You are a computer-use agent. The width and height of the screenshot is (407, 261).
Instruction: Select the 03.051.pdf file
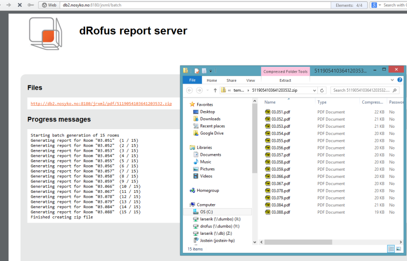point(280,112)
